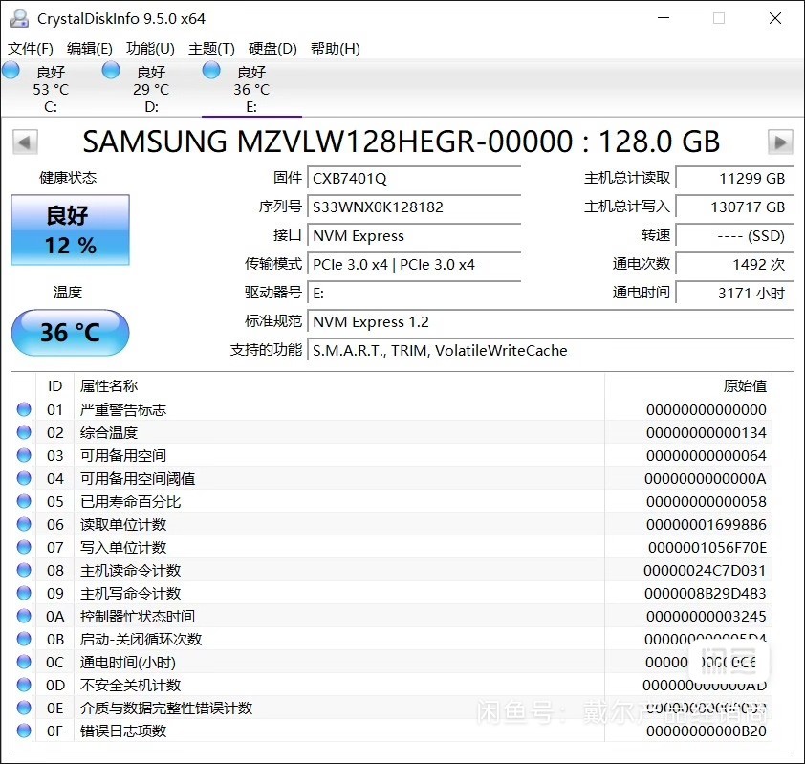Click the status dot for ID 0D
Viewport: 805px width, 764px height.
point(24,685)
